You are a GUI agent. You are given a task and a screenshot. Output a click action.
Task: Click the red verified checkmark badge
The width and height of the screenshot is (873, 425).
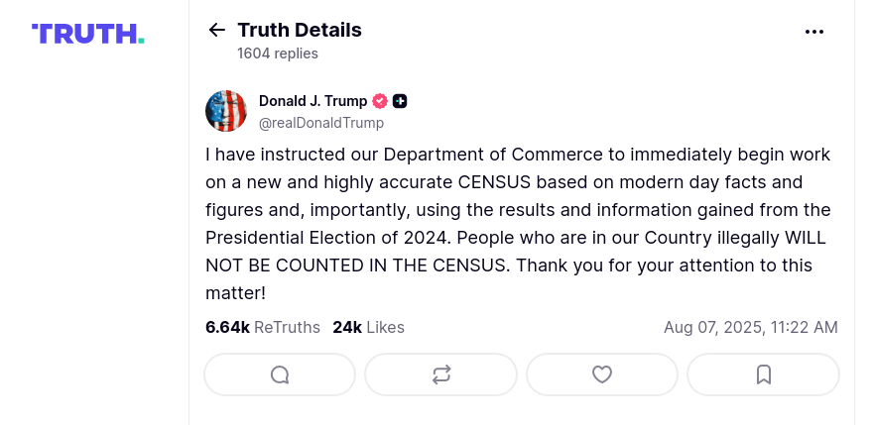(x=379, y=101)
